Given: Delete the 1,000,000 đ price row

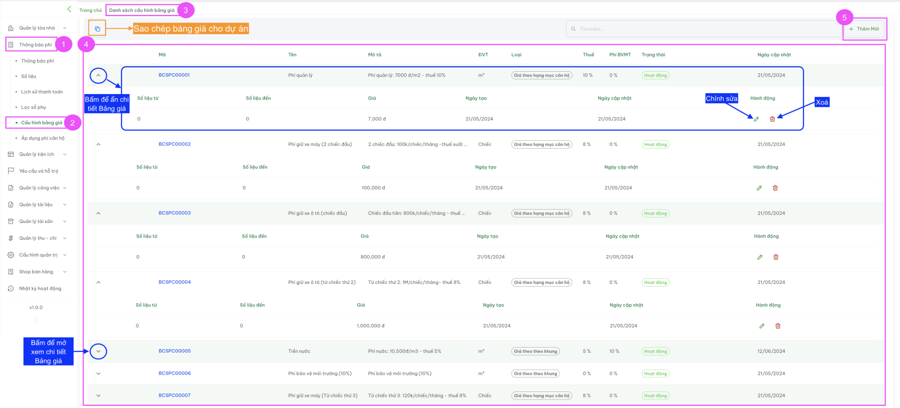Looking at the screenshot, I should 778,326.
